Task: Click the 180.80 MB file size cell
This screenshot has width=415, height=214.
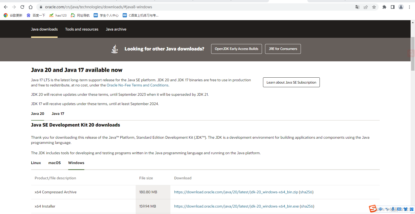Action: [153, 192]
